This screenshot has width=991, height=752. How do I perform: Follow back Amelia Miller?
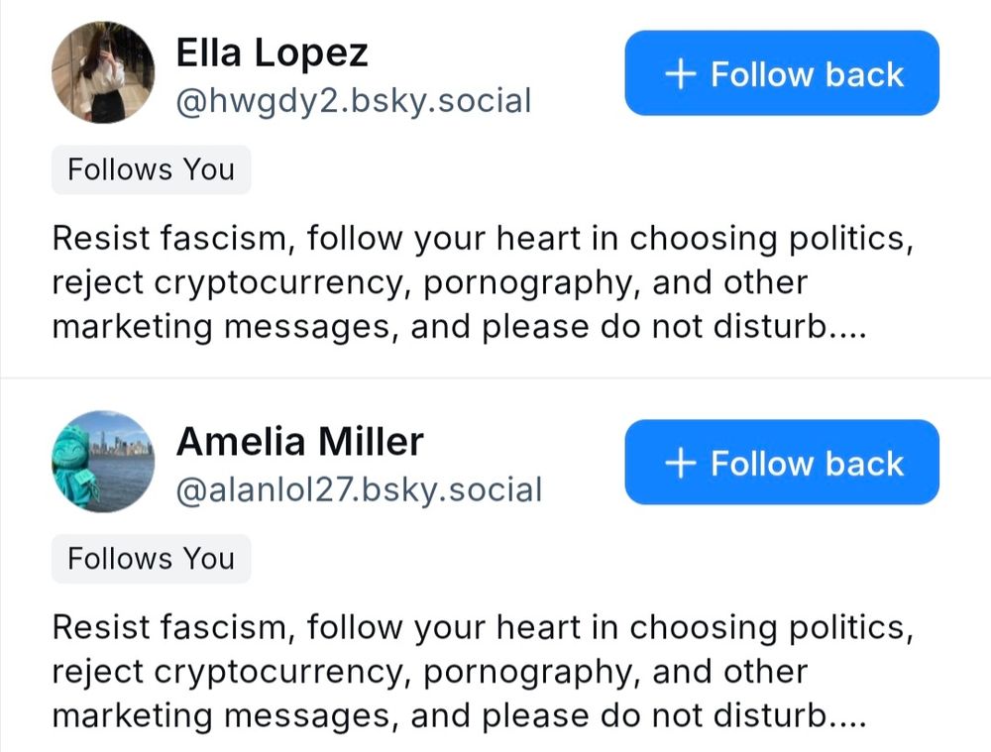(x=781, y=463)
